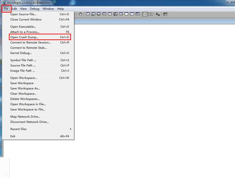Open the Command Browser toolbar icon
Viewport: 235px width, 178px height.
pos(138,14)
